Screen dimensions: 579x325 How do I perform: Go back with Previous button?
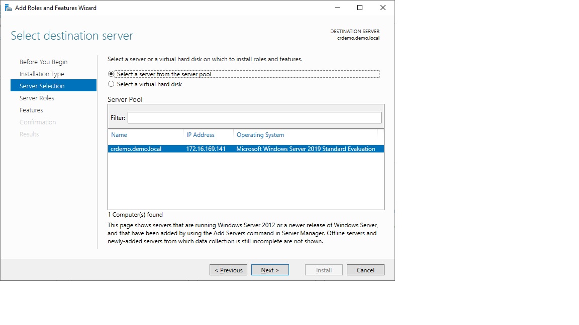(229, 270)
